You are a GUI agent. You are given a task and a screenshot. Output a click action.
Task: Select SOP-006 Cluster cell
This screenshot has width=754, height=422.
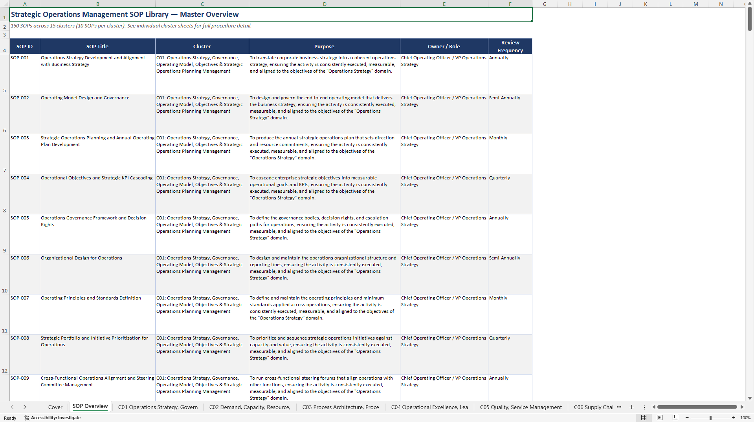pyautogui.click(x=202, y=274)
